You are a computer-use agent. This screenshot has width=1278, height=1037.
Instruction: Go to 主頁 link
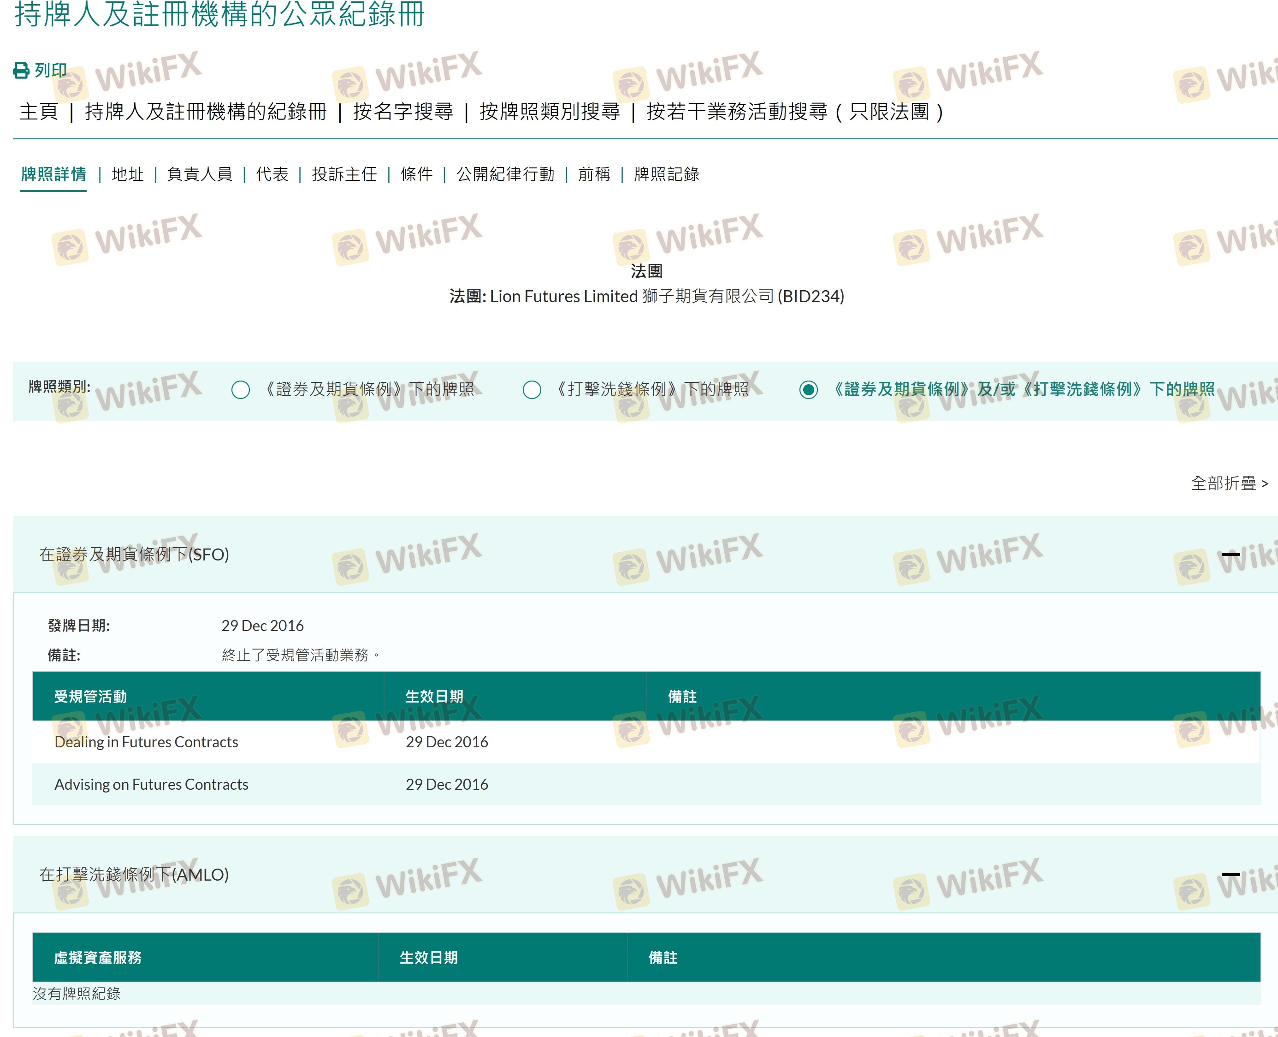point(39,112)
